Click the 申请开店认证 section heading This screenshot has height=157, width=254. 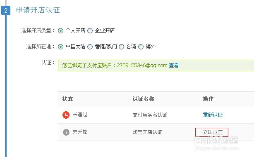click(38, 10)
